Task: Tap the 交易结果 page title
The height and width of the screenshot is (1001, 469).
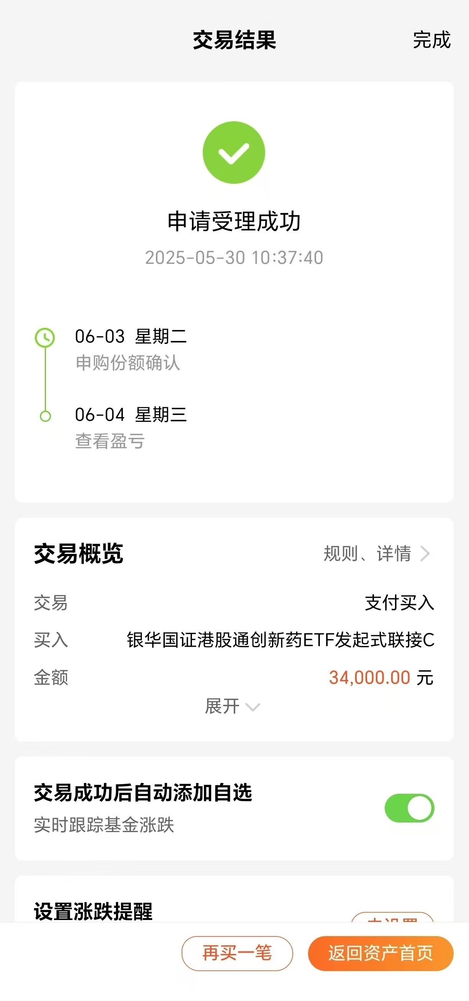Action: [234, 40]
